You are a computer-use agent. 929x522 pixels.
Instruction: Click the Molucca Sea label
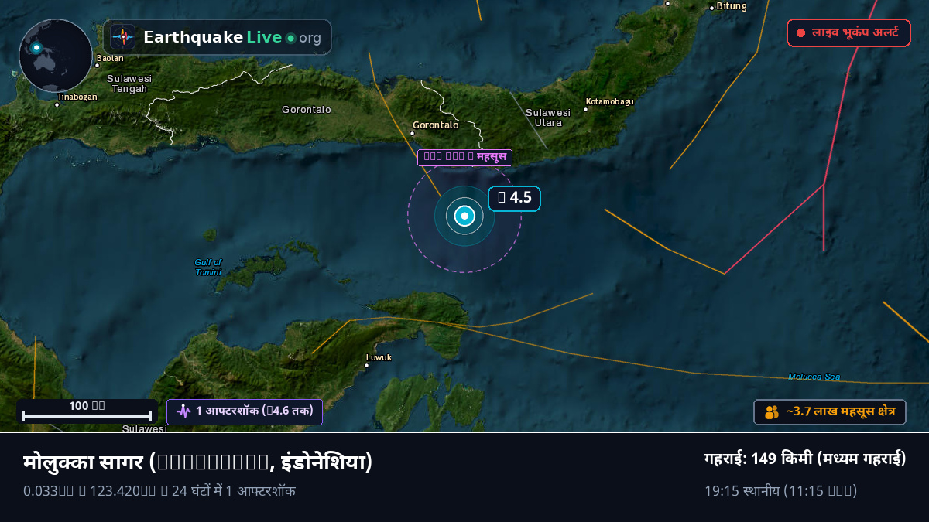click(x=814, y=377)
